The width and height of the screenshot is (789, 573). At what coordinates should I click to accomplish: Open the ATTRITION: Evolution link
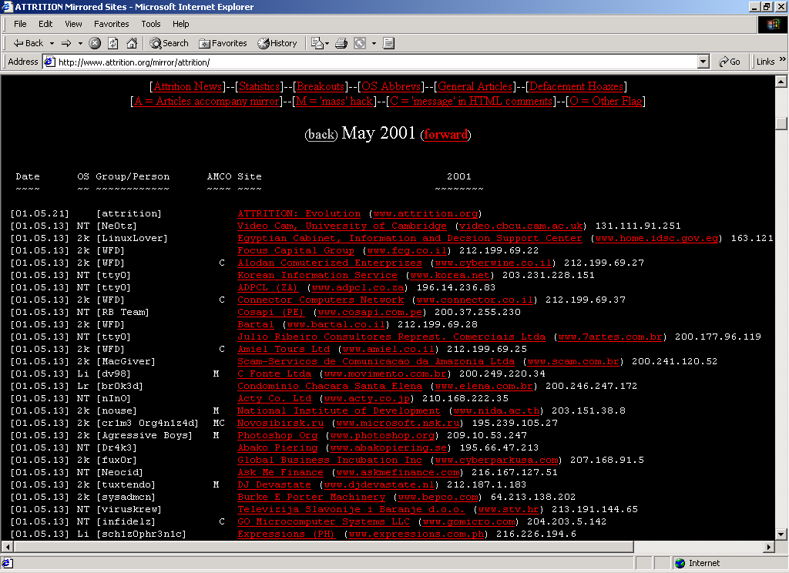pyautogui.click(x=299, y=214)
